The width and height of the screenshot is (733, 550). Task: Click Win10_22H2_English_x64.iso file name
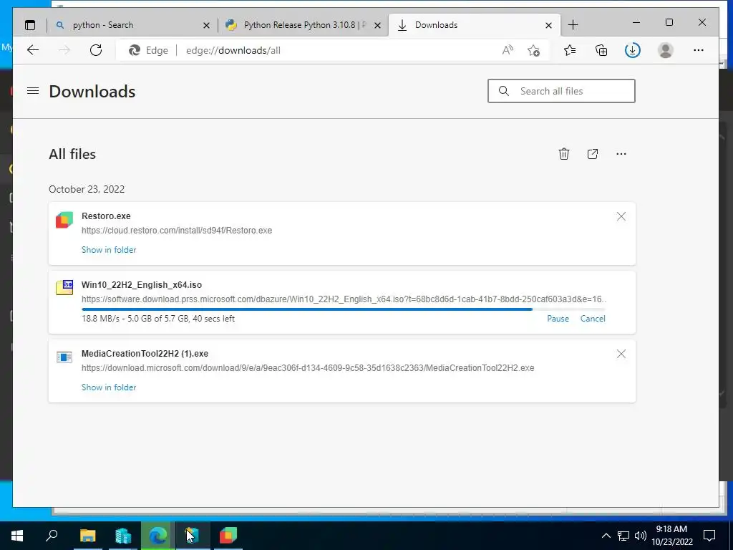(x=142, y=285)
